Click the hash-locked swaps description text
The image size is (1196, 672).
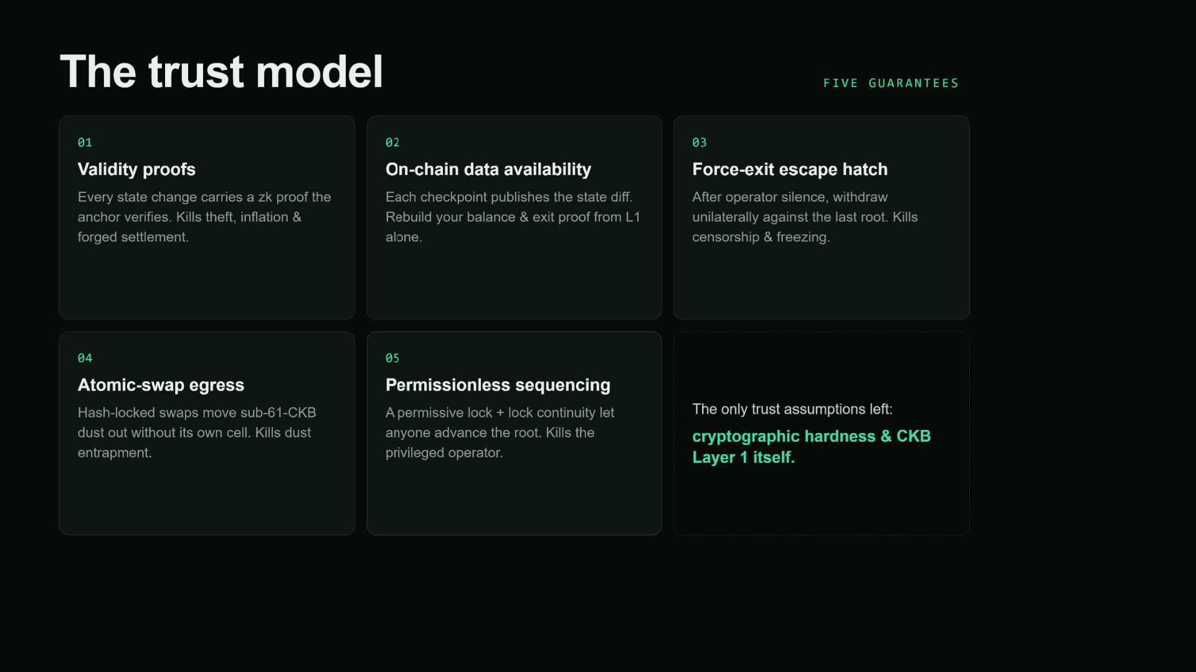197,432
